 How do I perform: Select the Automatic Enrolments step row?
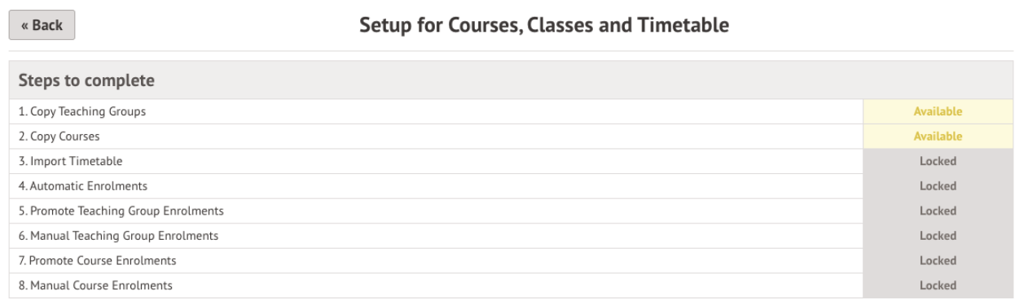coord(435,186)
